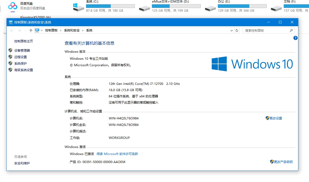Screen dimensions: 309x182
Task: Open 安全和维护 link
Action: pos(22,163)
